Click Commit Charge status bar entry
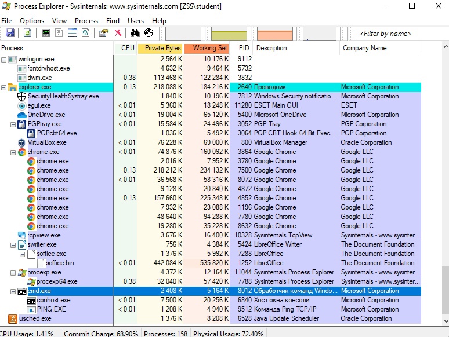 tap(101, 334)
